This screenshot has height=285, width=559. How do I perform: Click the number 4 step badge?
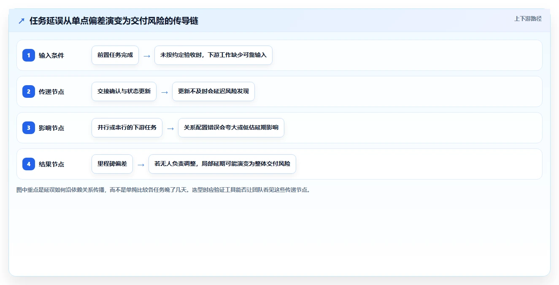[x=29, y=164]
